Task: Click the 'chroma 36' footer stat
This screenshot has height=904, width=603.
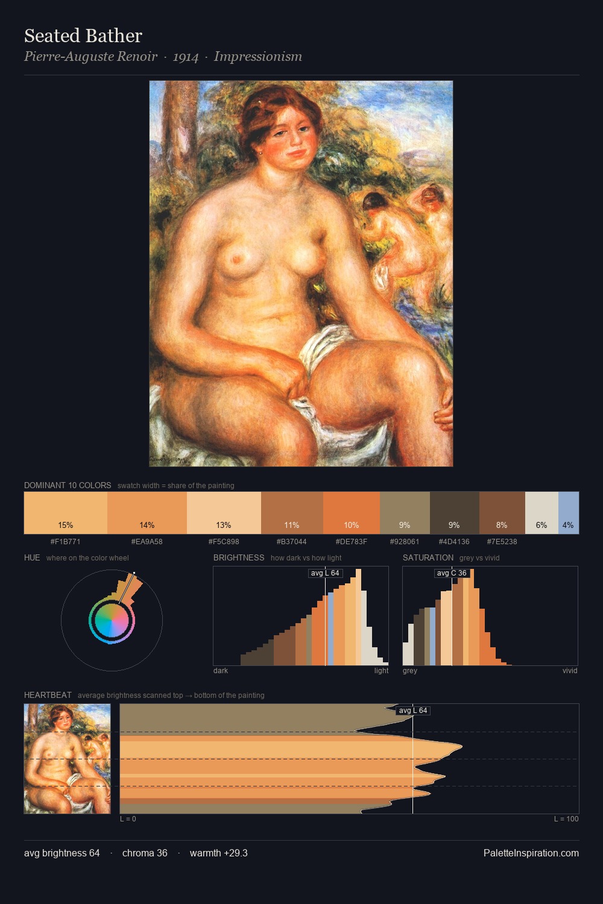Action: [x=145, y=853]
